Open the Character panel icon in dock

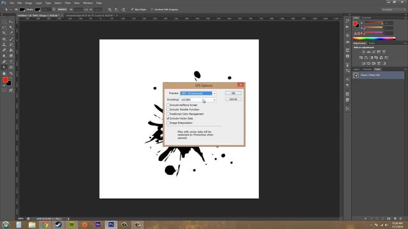(347, 79)
